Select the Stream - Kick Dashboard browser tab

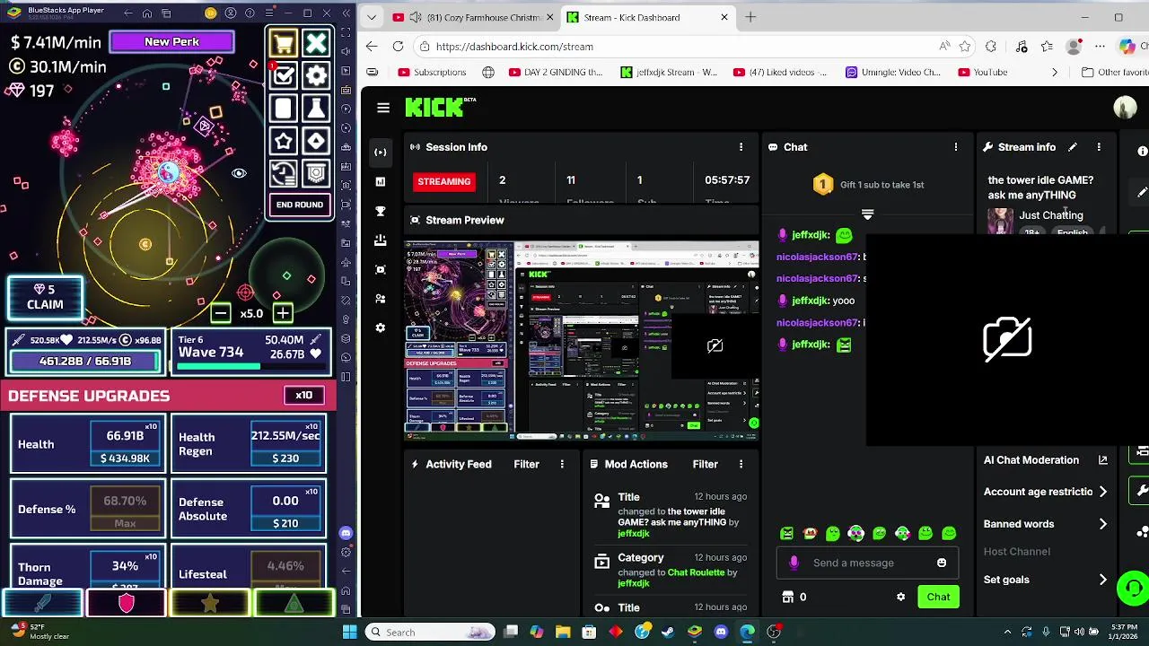pyautogui.click(x=650, y=17)
